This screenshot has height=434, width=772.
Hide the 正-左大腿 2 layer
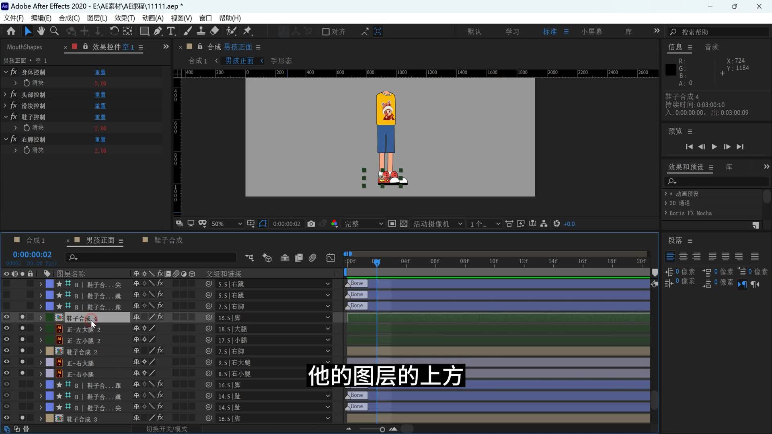(6, 329)
